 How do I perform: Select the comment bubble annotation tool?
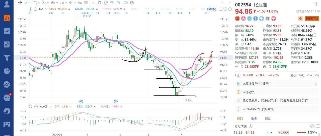pos(86,3)
